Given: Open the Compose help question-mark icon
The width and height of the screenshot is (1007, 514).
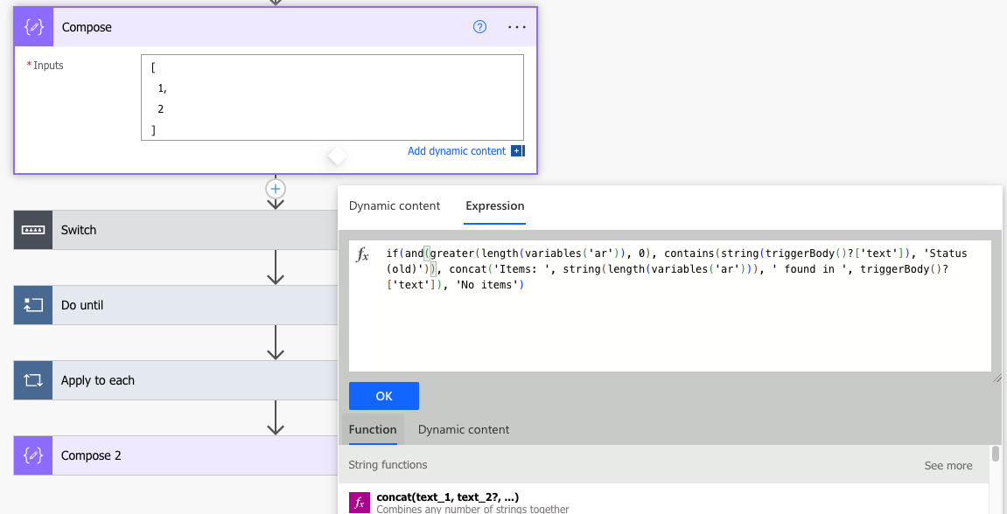Looking at the screenshot, I should [479, 27].
